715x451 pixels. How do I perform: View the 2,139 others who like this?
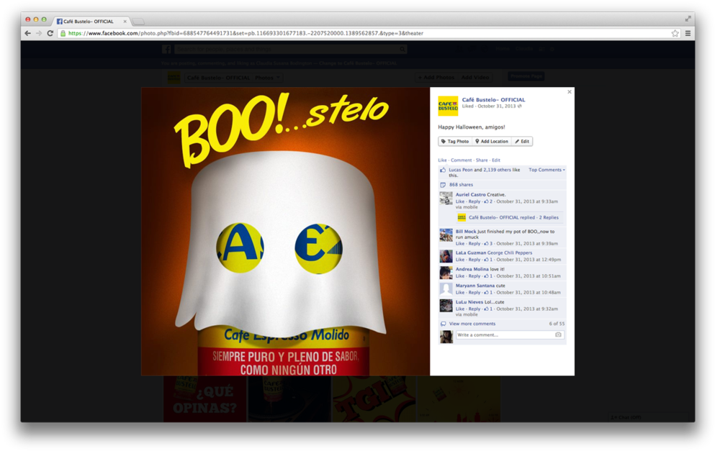click(x=497, y=170)
